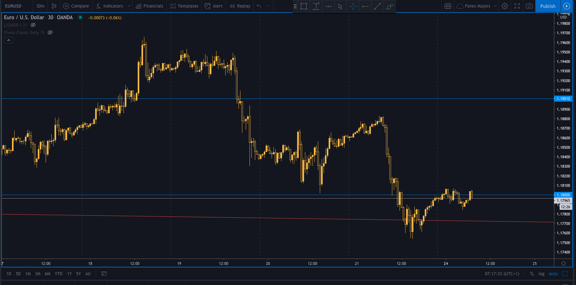
Task: Take a chart snapshot with camera
Action: pyautogui.click(x=529, y=6)
